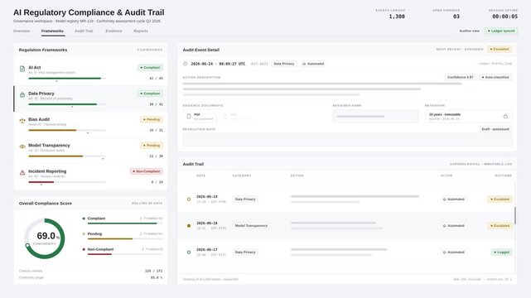Click the Outcome column header
This screenshot has width=531, height=298.
[504, 175]
